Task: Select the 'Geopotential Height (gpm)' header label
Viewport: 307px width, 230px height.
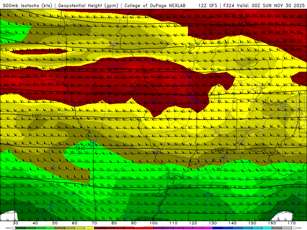Action: pos(88,6)
